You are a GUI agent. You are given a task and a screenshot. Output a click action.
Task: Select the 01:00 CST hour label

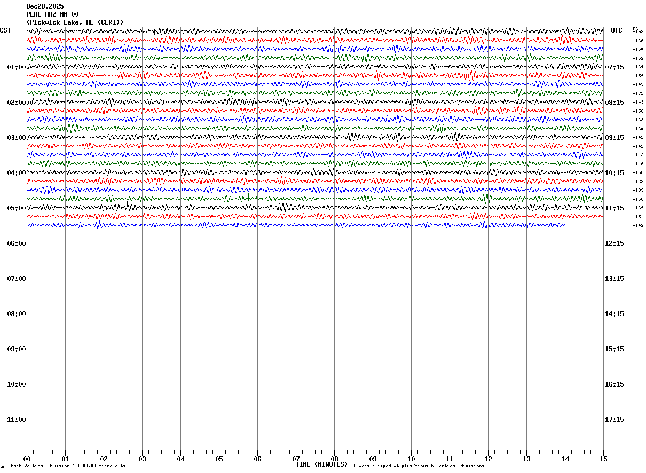[17, 67]
